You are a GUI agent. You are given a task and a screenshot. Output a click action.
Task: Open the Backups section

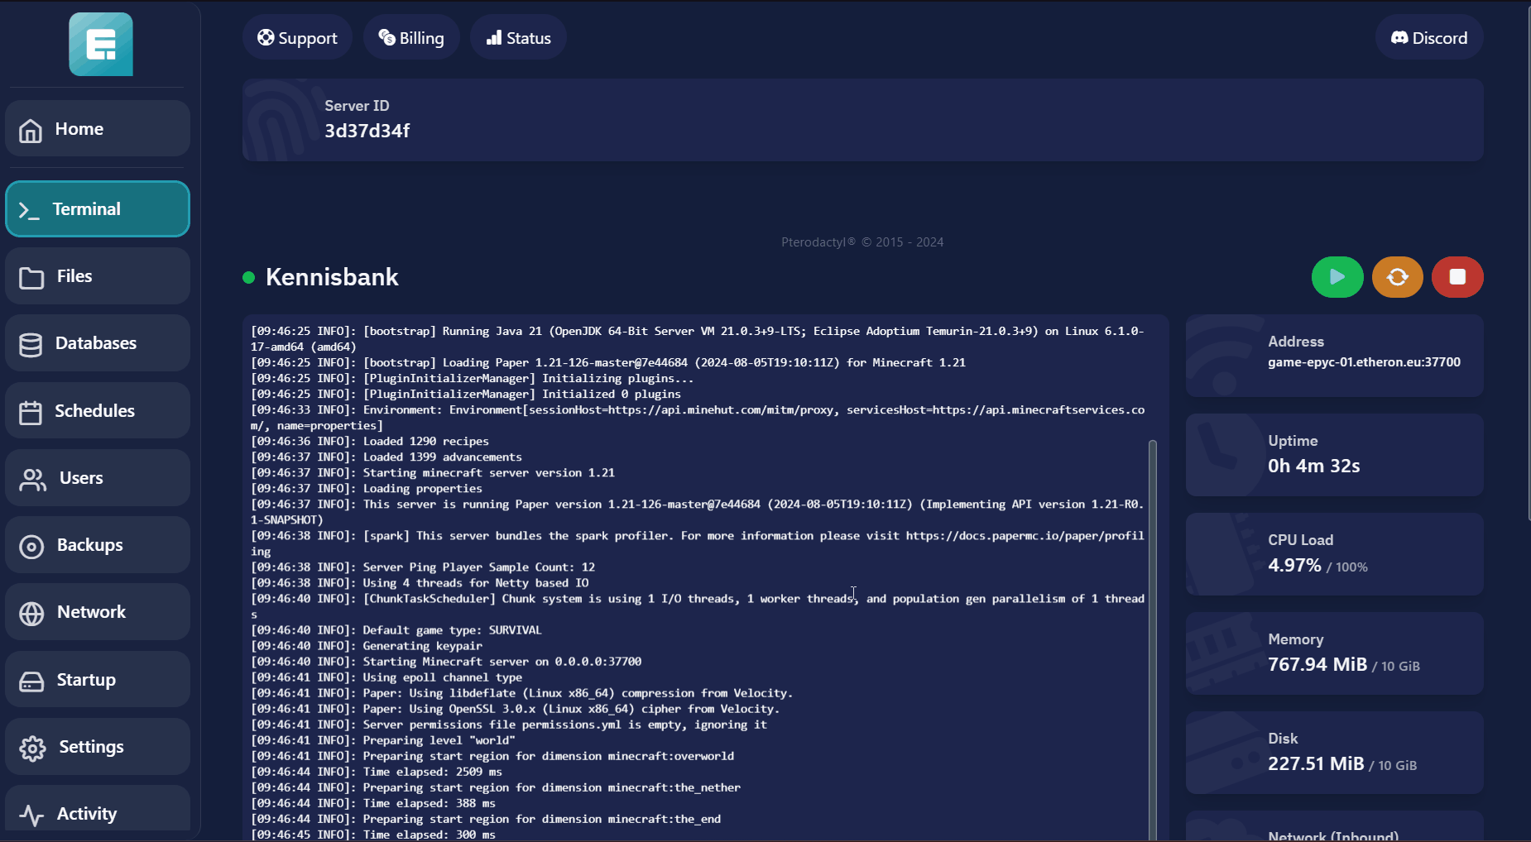coord(98,545)
